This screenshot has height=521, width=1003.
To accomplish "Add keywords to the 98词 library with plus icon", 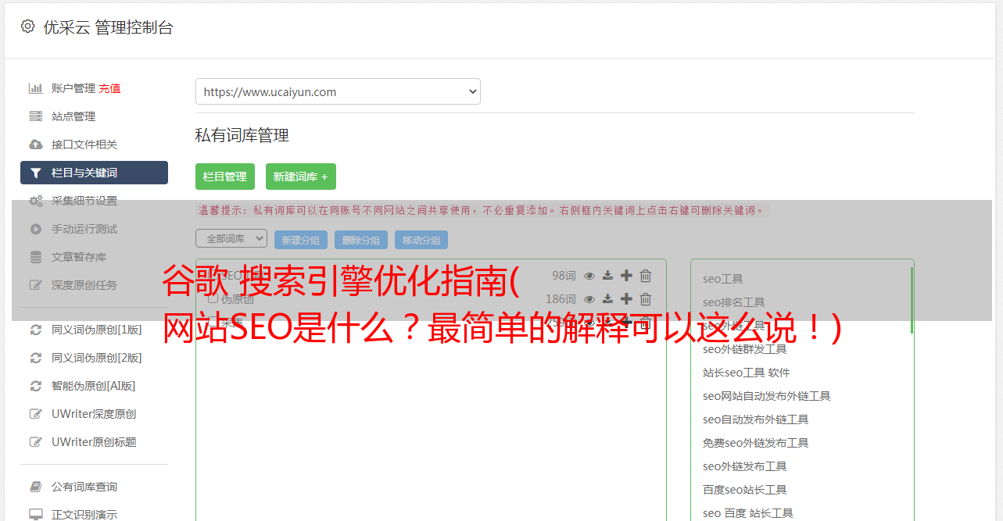I will 626,276.
